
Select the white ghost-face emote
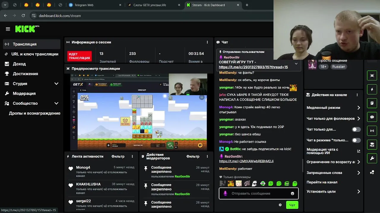[x=255, y=183]
